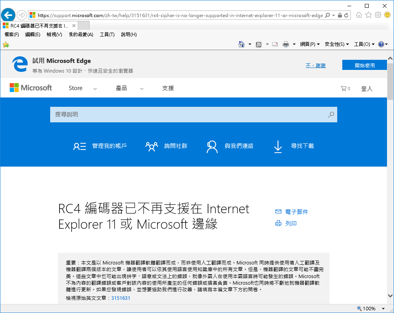Open the 我的最愛(A) menu

click(81, 34)
